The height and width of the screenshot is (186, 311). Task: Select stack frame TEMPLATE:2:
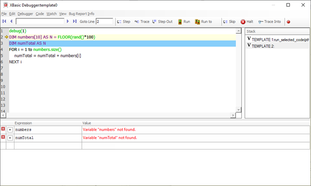(x=278, y=46)
